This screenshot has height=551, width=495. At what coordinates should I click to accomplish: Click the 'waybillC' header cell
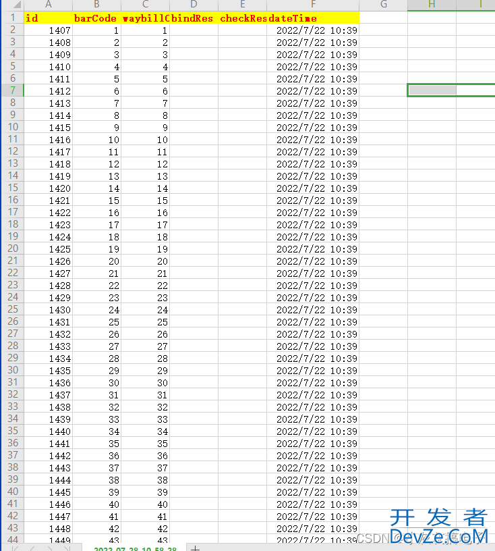pos(146,18)
